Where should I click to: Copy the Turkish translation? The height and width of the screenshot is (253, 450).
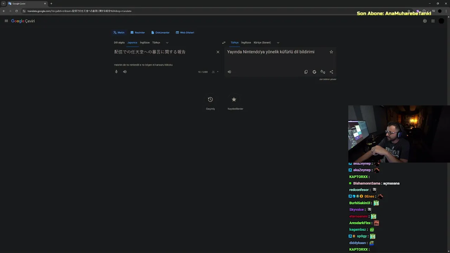tap(306, 72)
